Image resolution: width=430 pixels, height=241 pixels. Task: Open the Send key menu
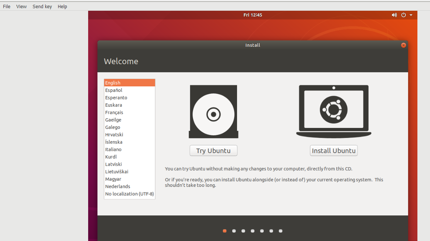[x=42, y=6]
